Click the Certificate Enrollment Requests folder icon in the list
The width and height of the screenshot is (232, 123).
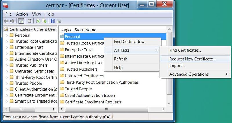[62, 102]
